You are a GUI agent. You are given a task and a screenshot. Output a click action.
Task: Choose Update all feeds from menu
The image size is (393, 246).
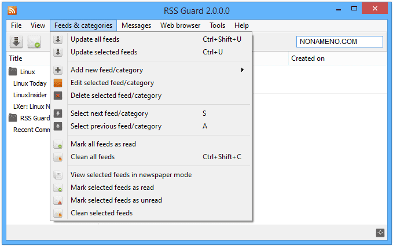tap(95, 39)
